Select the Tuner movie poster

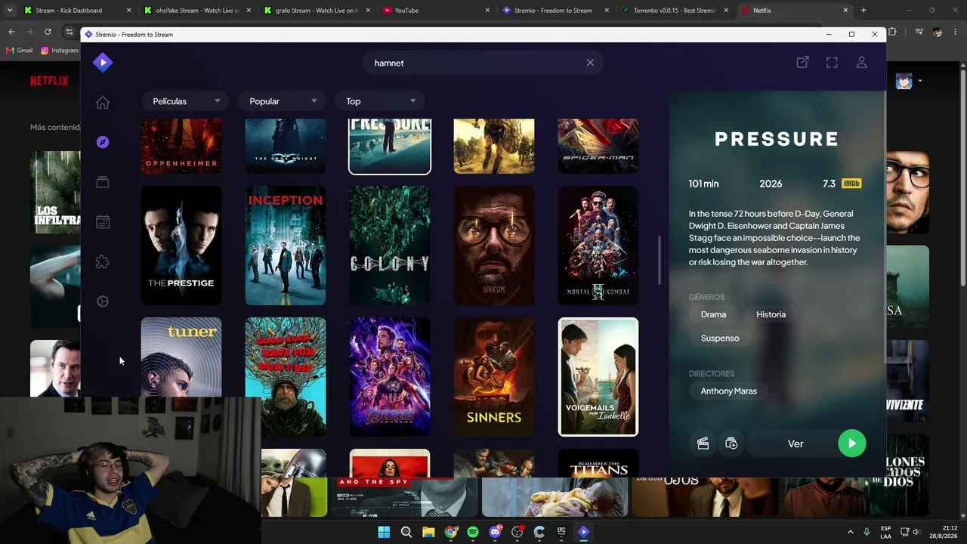(181, 357)
